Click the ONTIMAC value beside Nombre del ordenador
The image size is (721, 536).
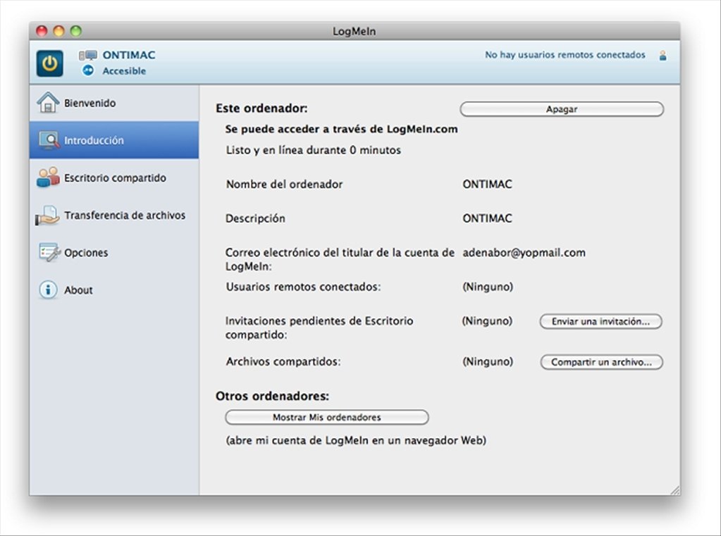(x=487, y=184)
